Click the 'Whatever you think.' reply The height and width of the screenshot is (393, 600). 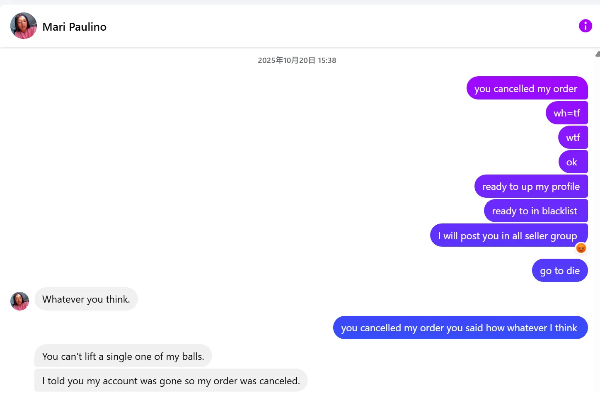tap(86, 299)
